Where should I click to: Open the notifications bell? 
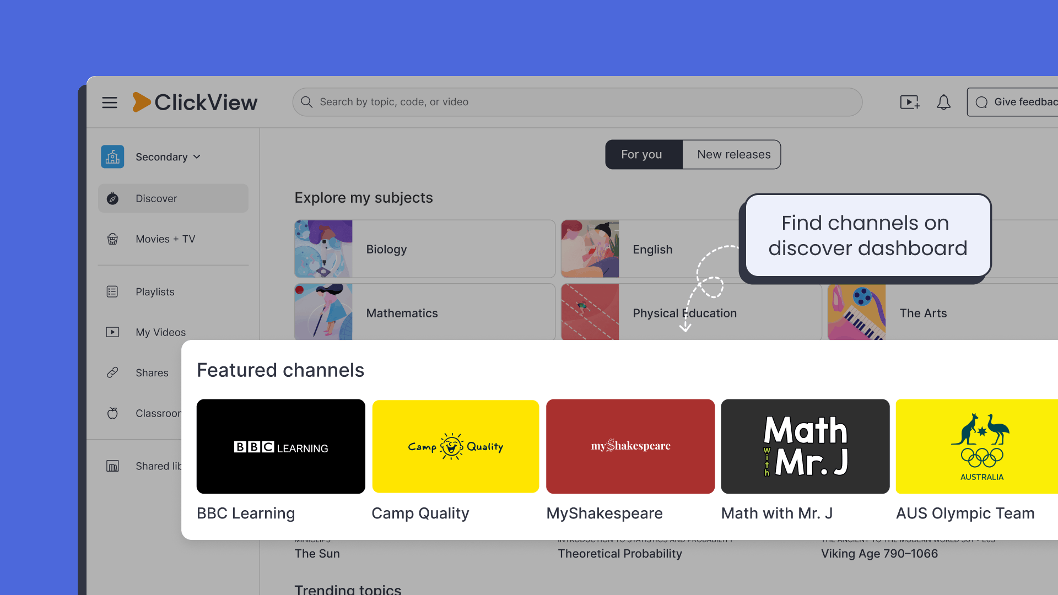[x=944, y=102]
